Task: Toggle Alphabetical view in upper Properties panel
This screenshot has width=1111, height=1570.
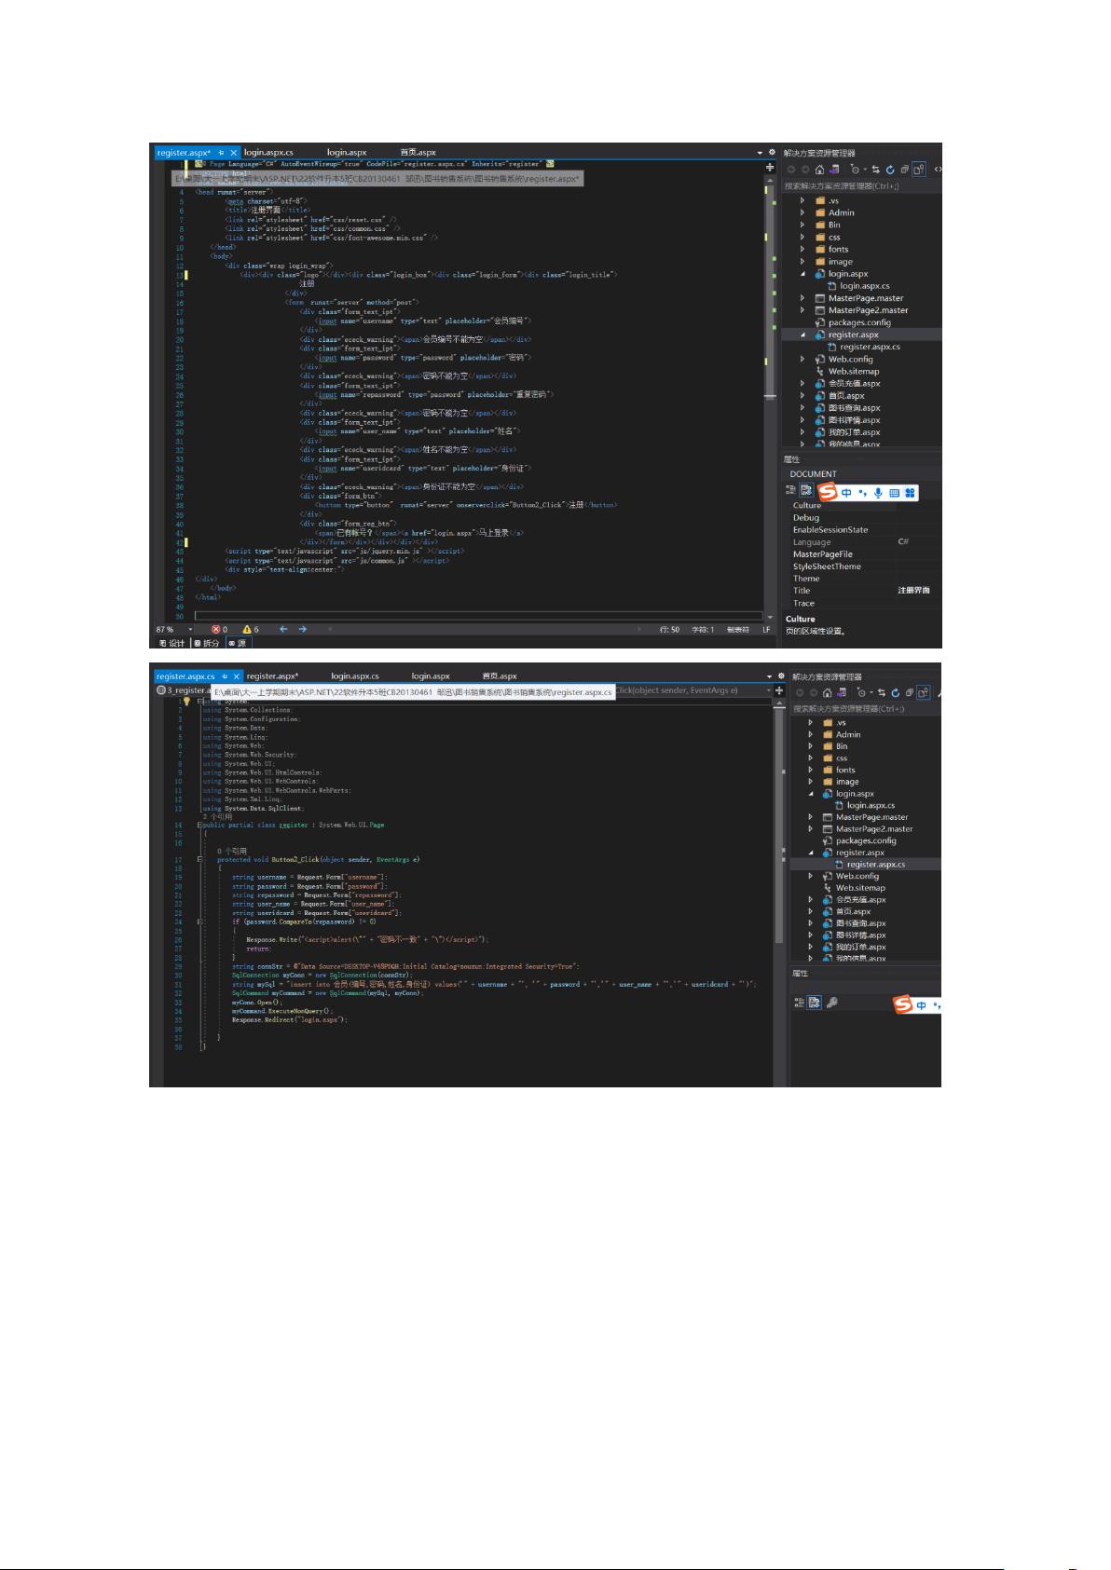Action: 807,491
